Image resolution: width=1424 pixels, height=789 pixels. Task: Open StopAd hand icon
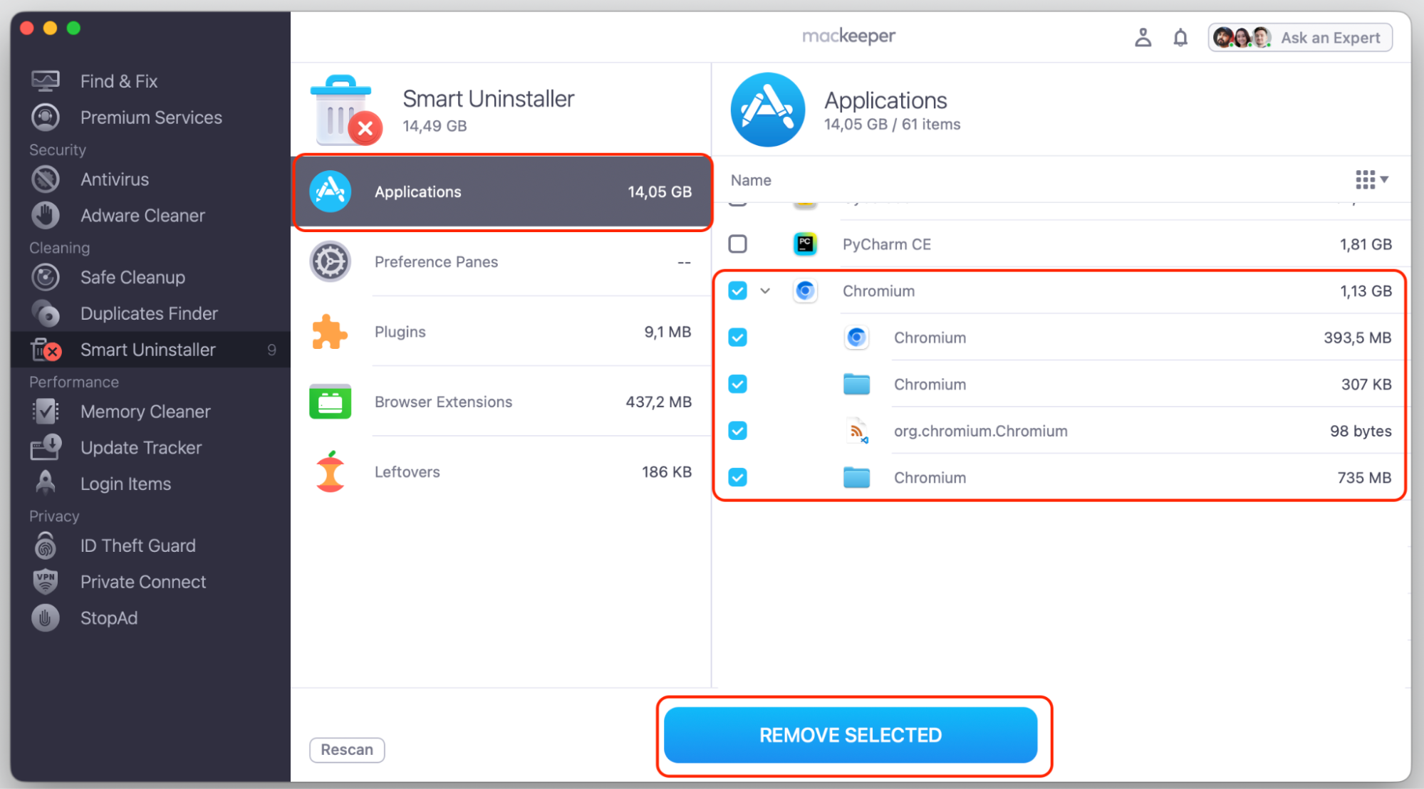(46, 617)
